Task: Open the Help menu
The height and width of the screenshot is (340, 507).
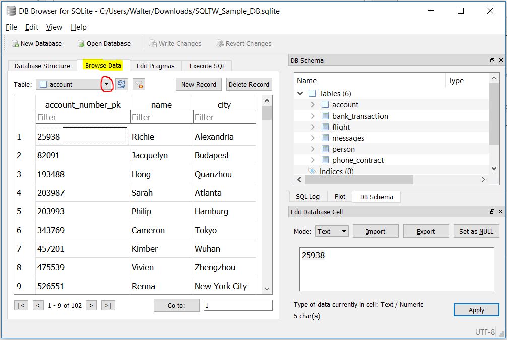Action: [x=79, y=27]
